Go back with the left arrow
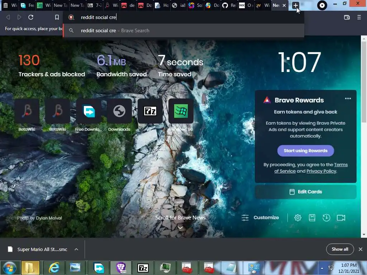This screenshot has width=367, height=275. pyautogui.click(x=8, y=17)
